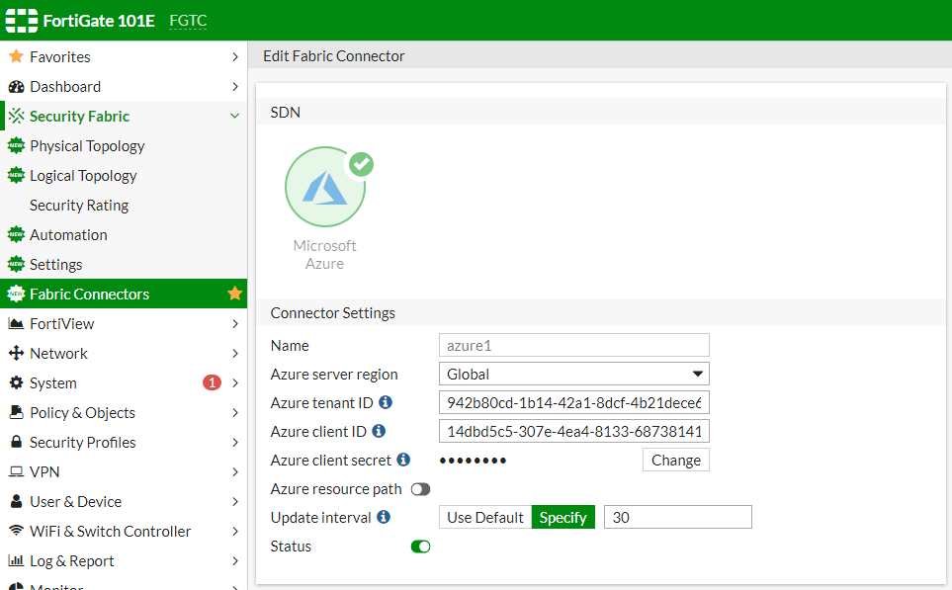Click info icon next to Update interval
This screenshot has width=952, height=590.
(x=384, y=517)
